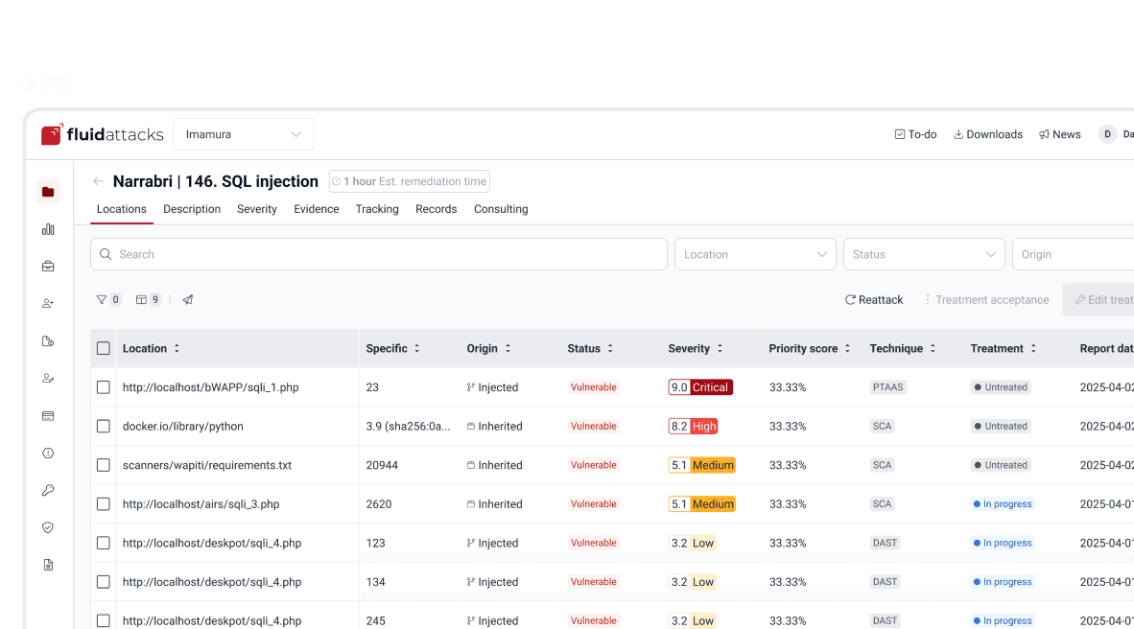
Task: Open the Imamura organization dropdown
Action: coord(244,134)
